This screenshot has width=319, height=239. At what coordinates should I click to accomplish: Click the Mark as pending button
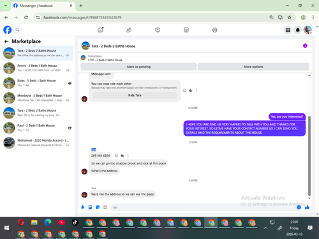coord(138,67)
